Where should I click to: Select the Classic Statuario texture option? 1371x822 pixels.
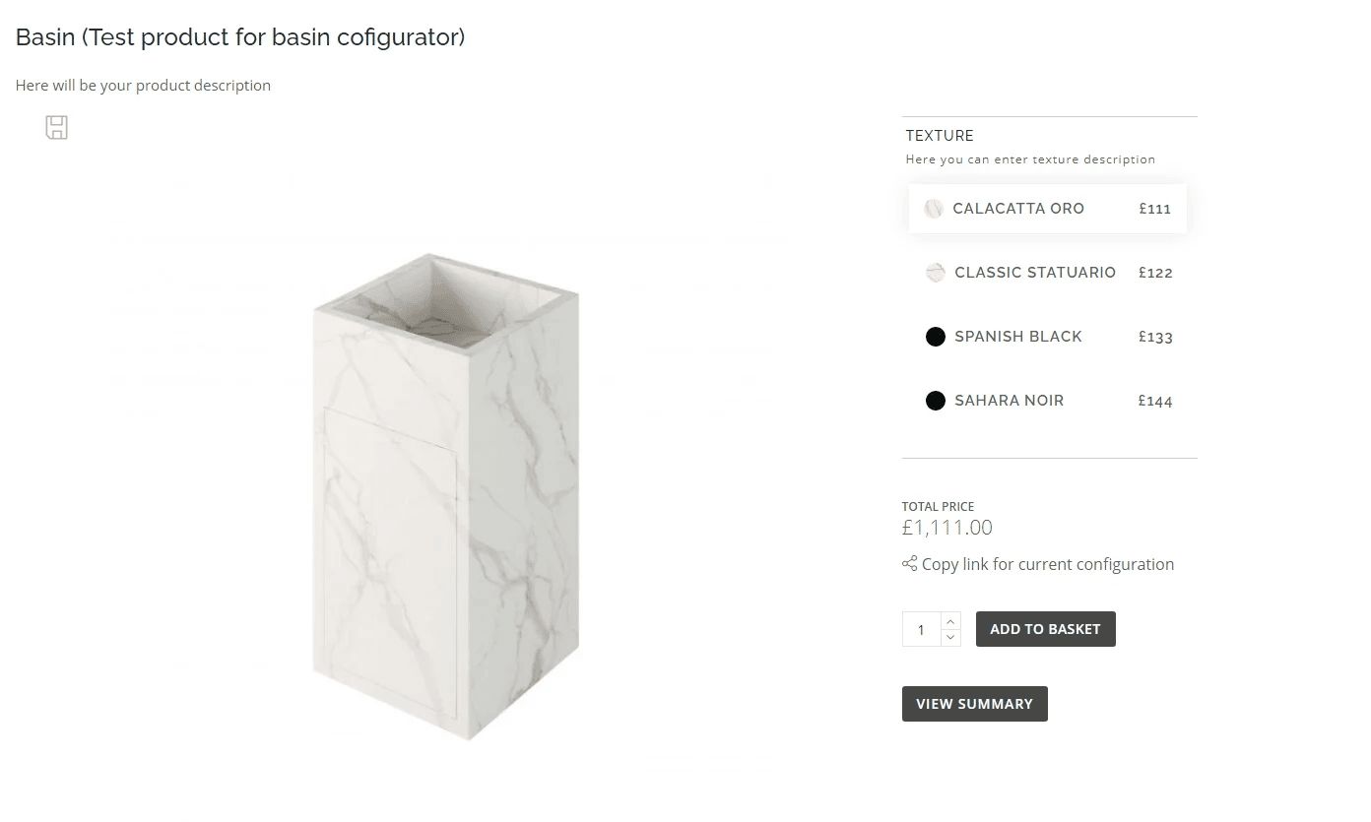(x=1034, y=273)
